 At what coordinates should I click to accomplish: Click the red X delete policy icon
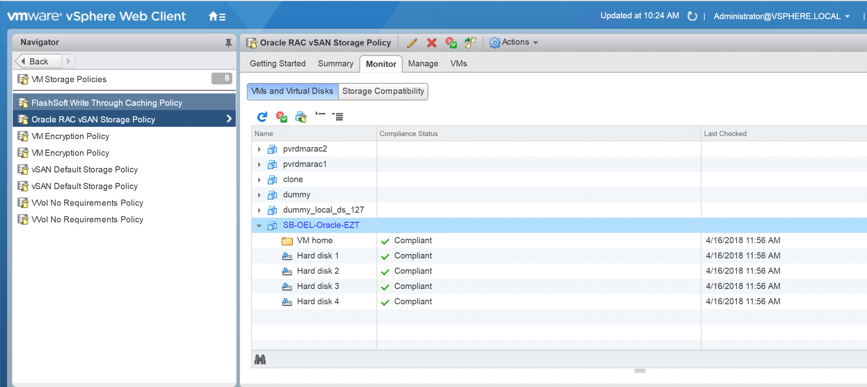[431, 43]
